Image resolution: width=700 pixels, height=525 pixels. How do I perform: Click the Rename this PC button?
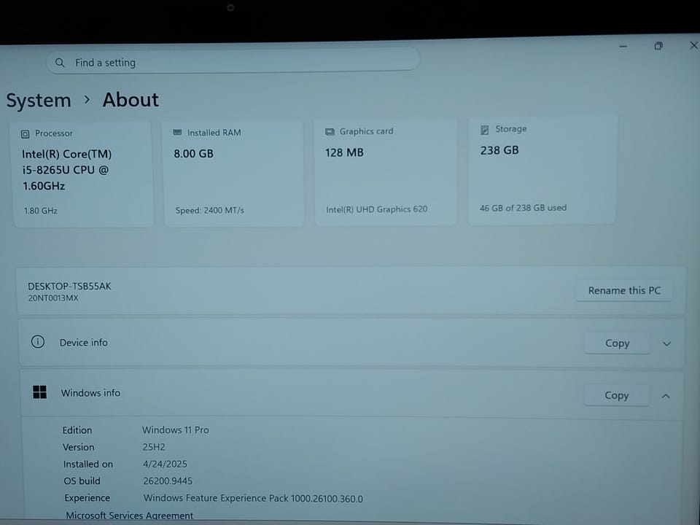[624, 291]
